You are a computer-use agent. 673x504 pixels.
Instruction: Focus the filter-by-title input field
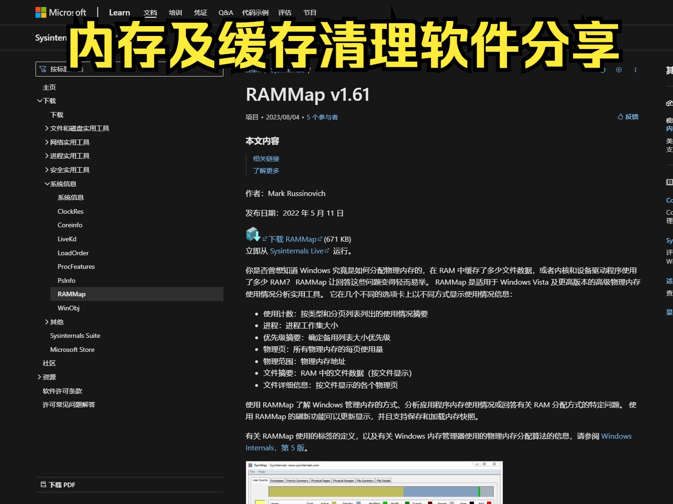129,69
